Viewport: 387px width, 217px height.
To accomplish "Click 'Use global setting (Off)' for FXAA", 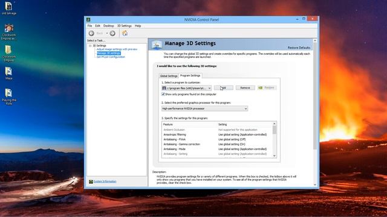I will pos(232,139).
